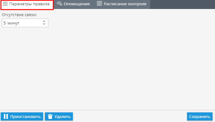Switch to the Расписание контроля tab
Image resolution: width=215 pixels, height=122 pixels.
tap(122, 4)
